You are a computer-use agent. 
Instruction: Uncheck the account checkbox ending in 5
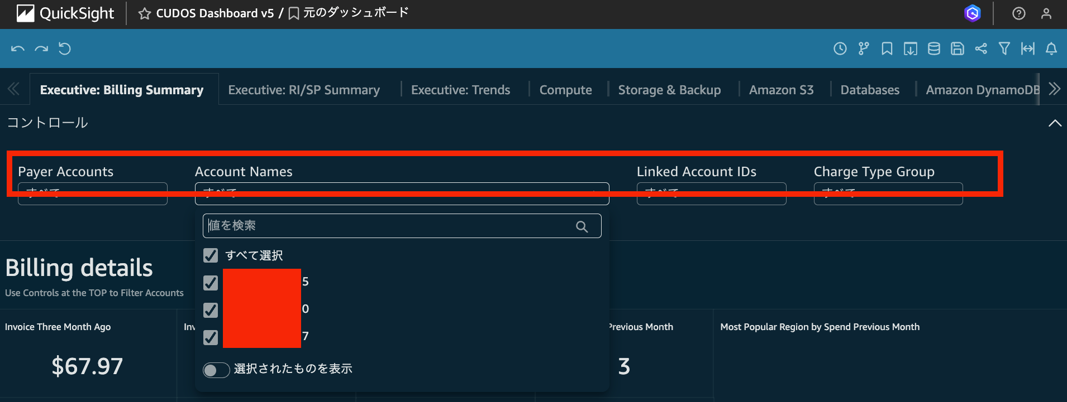tap(211, 283)
